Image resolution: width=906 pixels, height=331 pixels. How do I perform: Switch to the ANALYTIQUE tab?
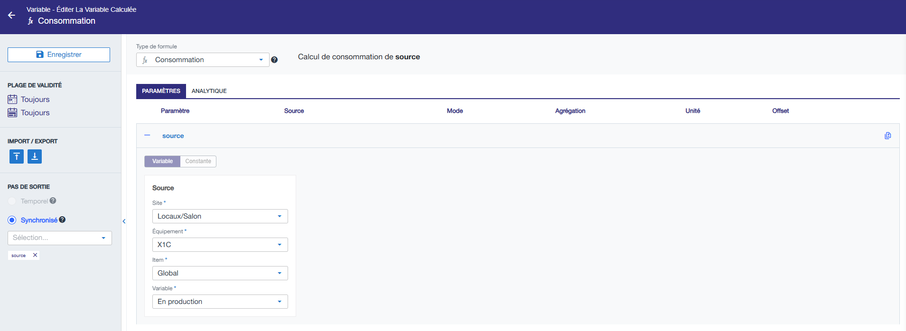coord(209,91)
